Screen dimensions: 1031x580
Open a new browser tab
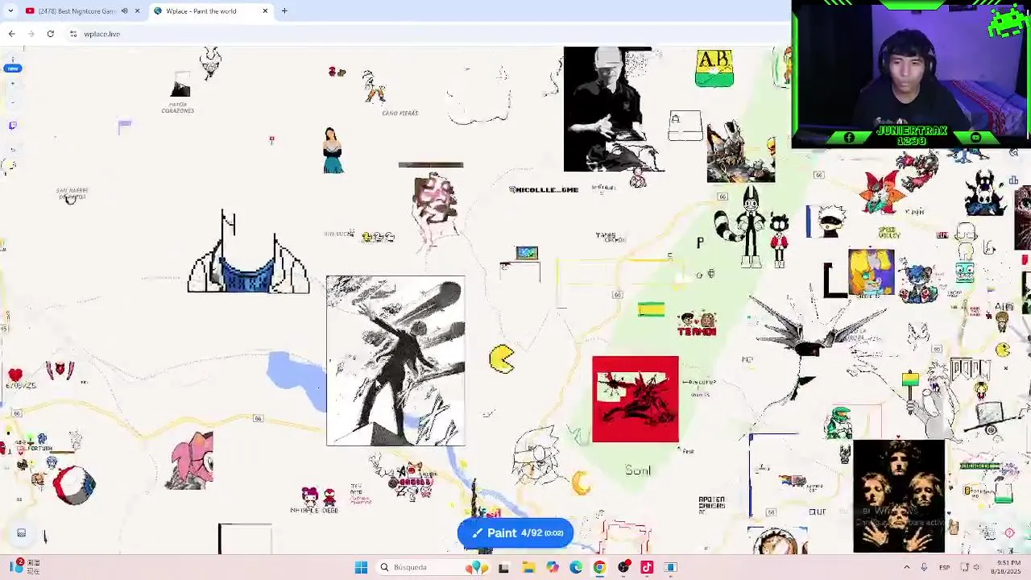284,11
